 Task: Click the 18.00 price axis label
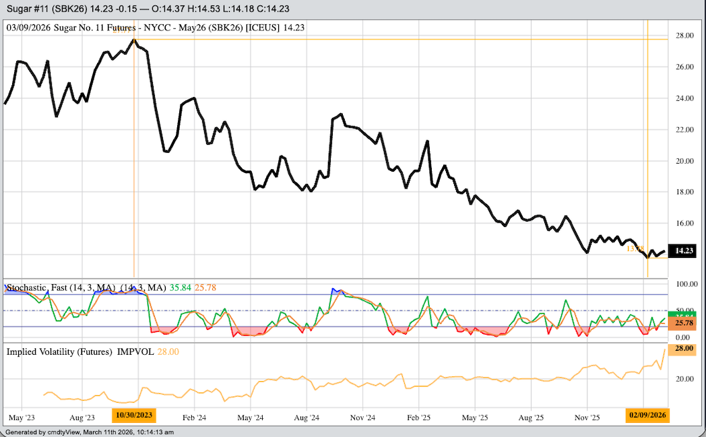pyautogui.click(x=684, y=192)
